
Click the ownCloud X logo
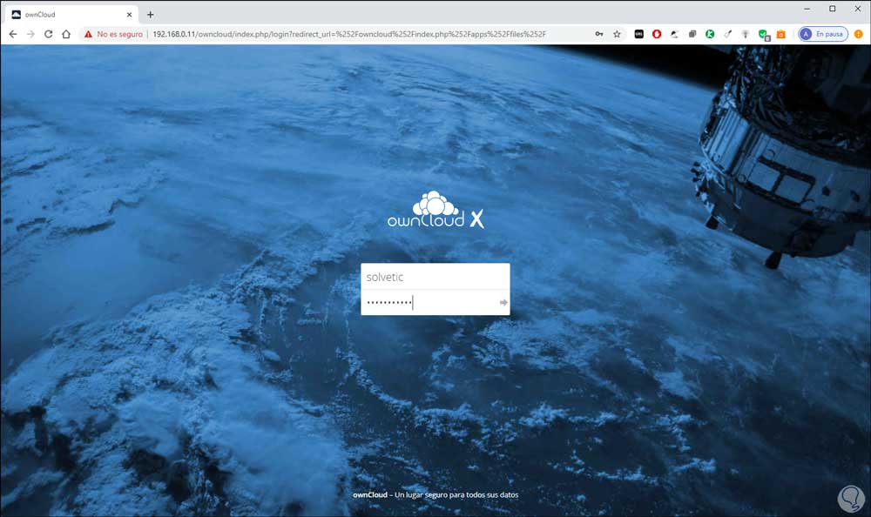[435, 210]
